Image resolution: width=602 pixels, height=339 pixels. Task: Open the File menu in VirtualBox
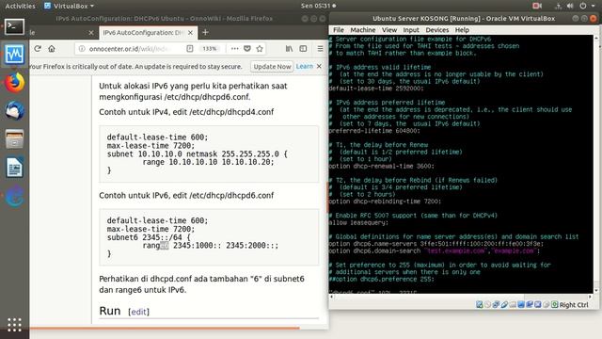[x=339, y=30]
